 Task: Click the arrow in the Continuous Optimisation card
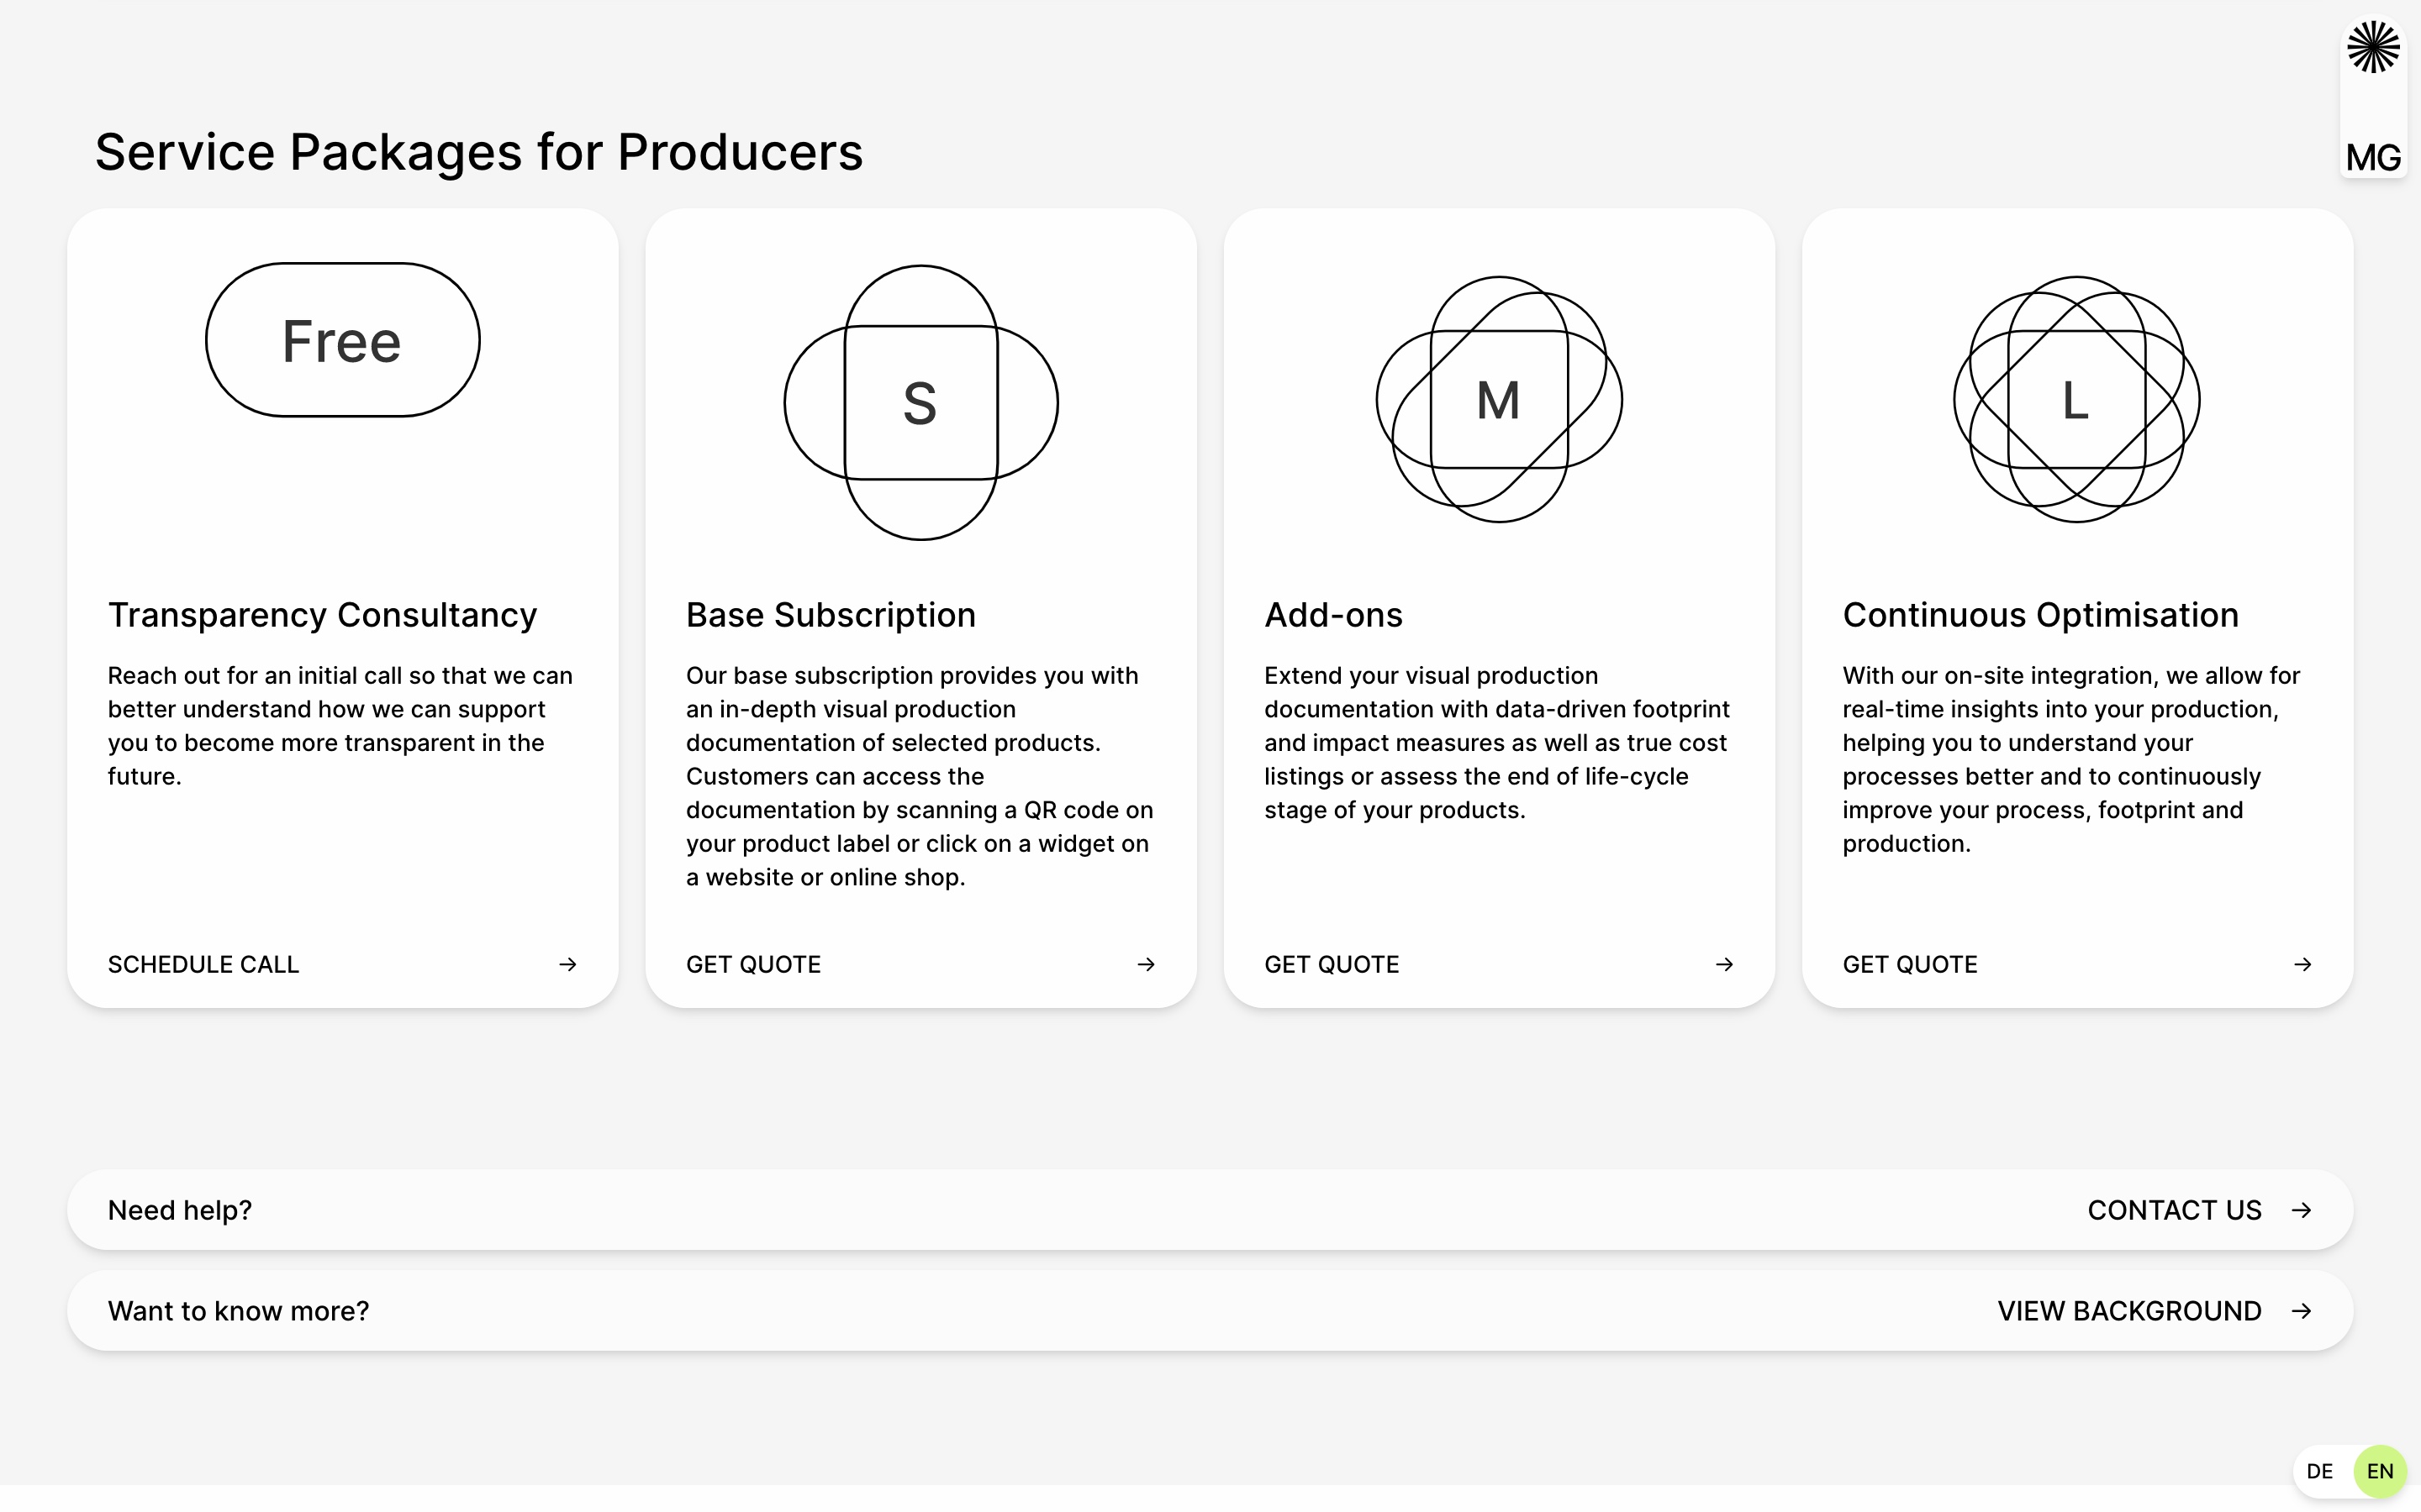[x=2302, y=964]
